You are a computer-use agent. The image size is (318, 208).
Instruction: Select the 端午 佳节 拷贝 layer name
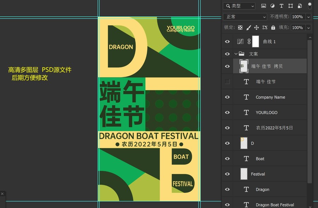click(x=267, y=66)
